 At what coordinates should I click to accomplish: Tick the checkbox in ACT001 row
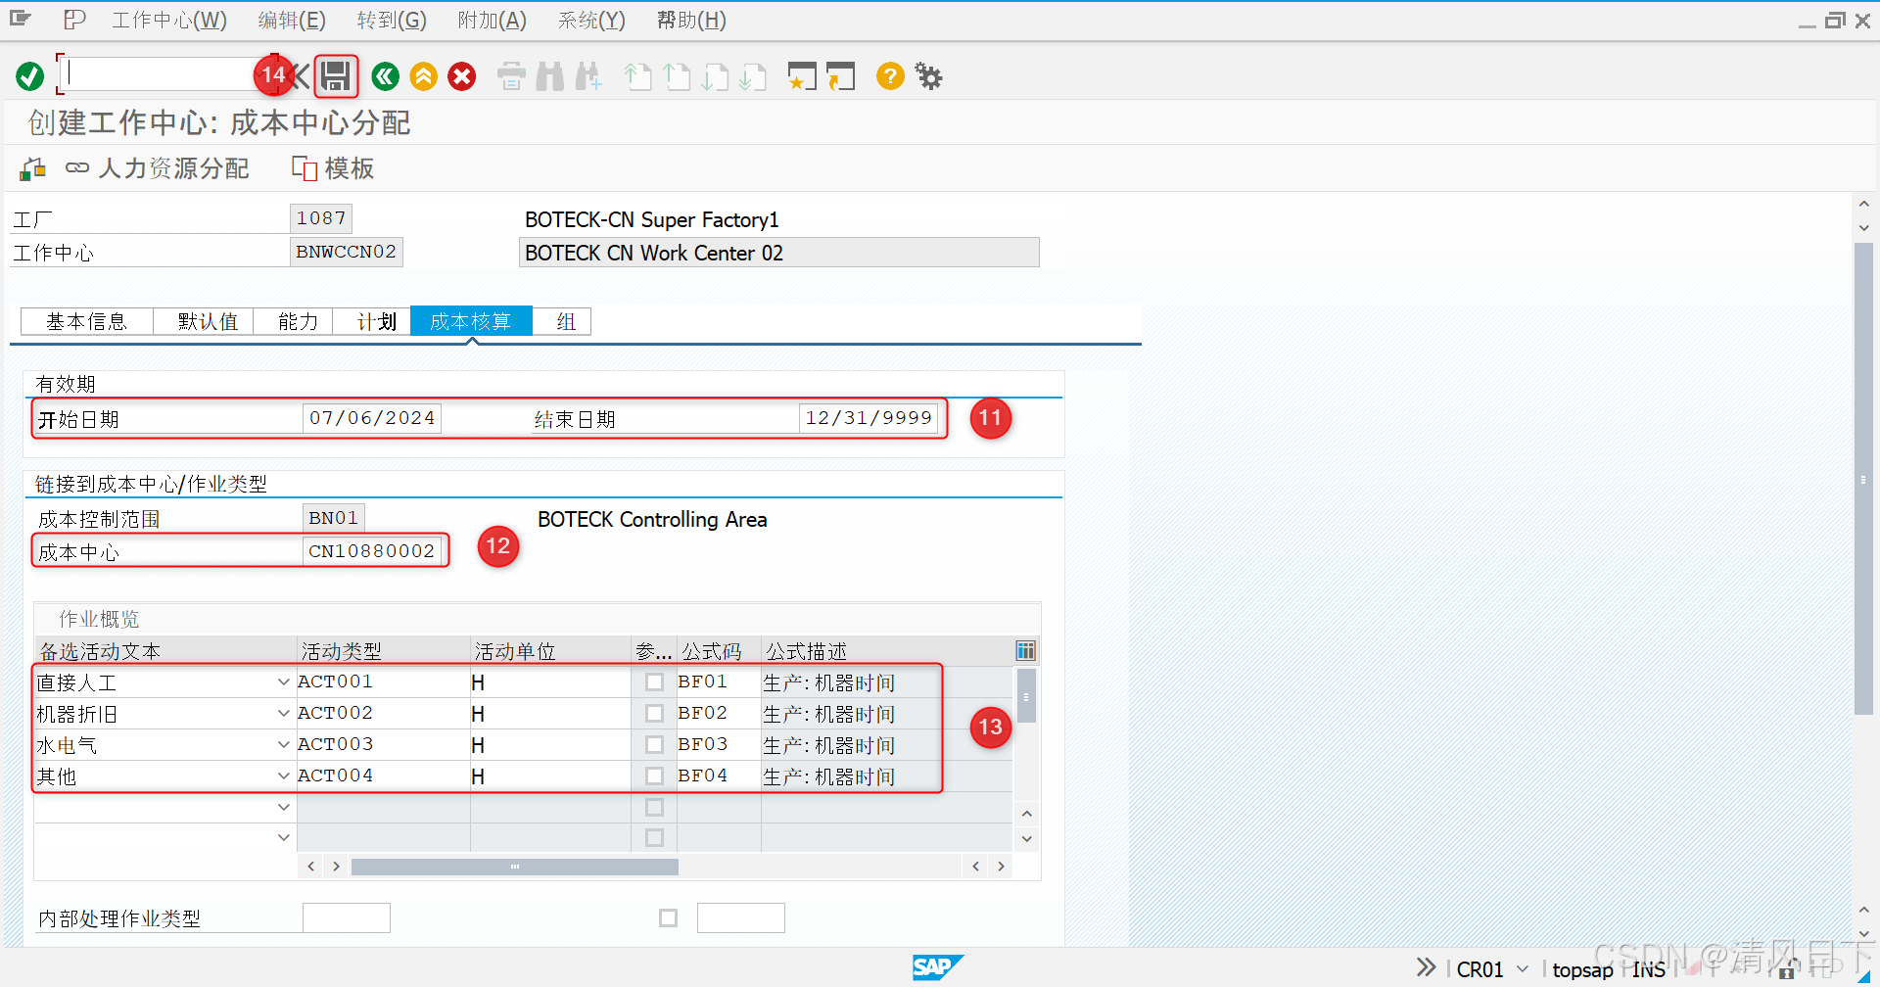[654, 682]
